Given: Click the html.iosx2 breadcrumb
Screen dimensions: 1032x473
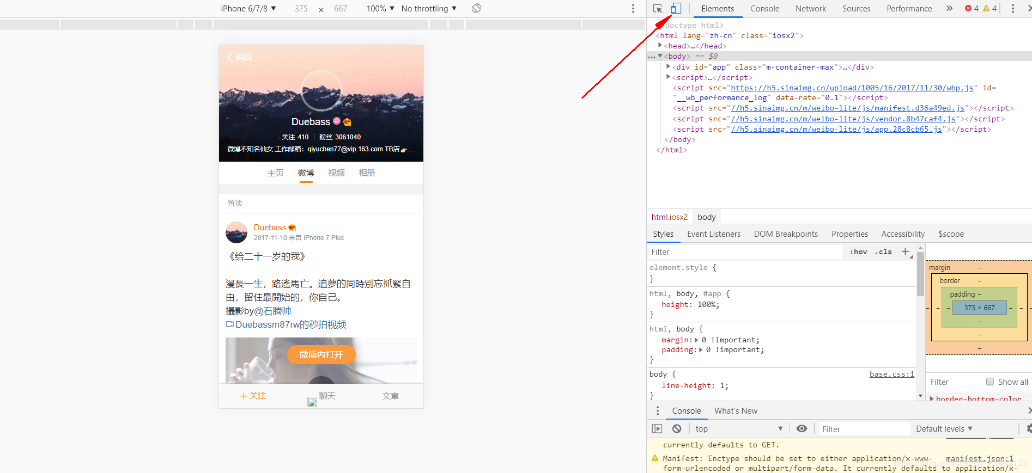Looking at the screenshot, I should [x=670, y=217].
